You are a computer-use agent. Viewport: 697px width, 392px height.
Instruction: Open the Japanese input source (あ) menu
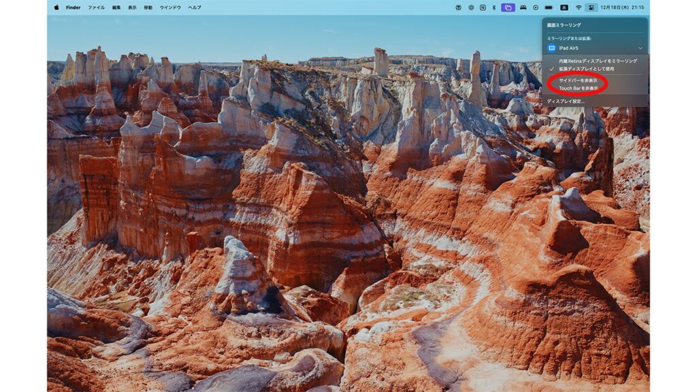[x=564, y=7]
